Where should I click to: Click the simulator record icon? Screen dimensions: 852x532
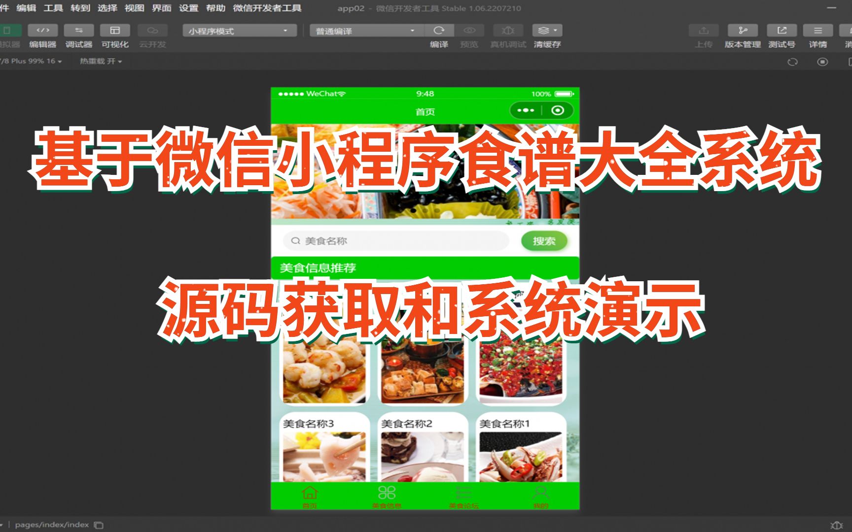pos(822,62)
